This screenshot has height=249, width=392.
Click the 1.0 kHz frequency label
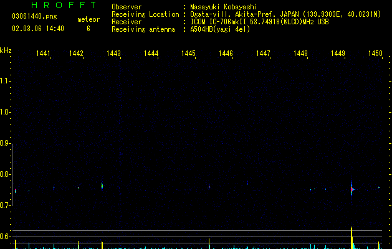(x=4, y=112)
